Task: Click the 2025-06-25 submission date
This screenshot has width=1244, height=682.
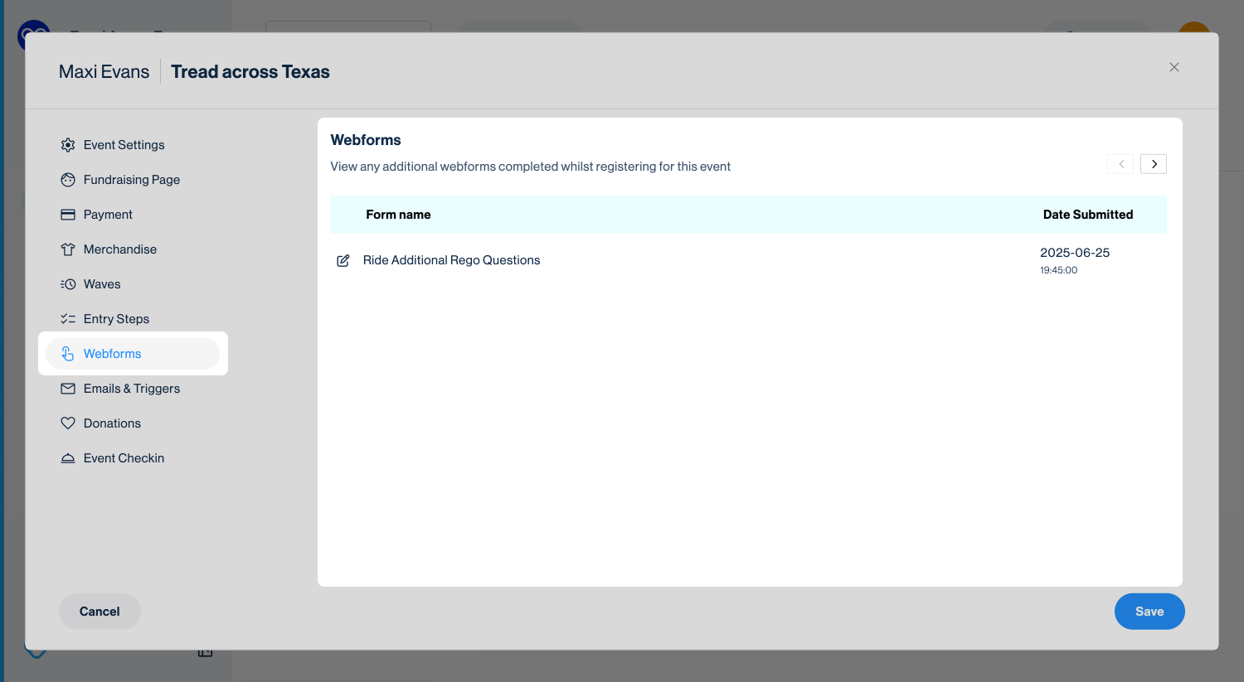Action: [x=1074, y=253]
